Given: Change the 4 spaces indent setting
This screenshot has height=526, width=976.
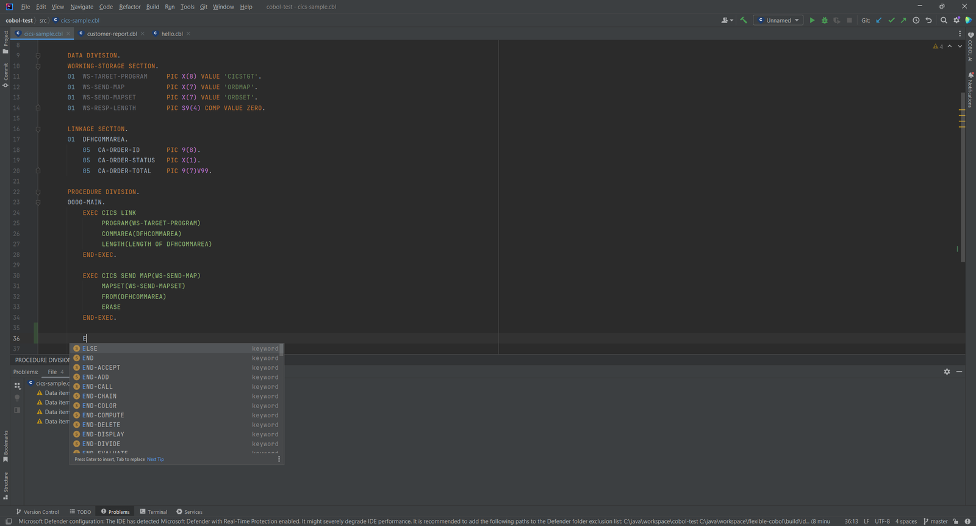Looking at the screenshot, I should 906,521.
